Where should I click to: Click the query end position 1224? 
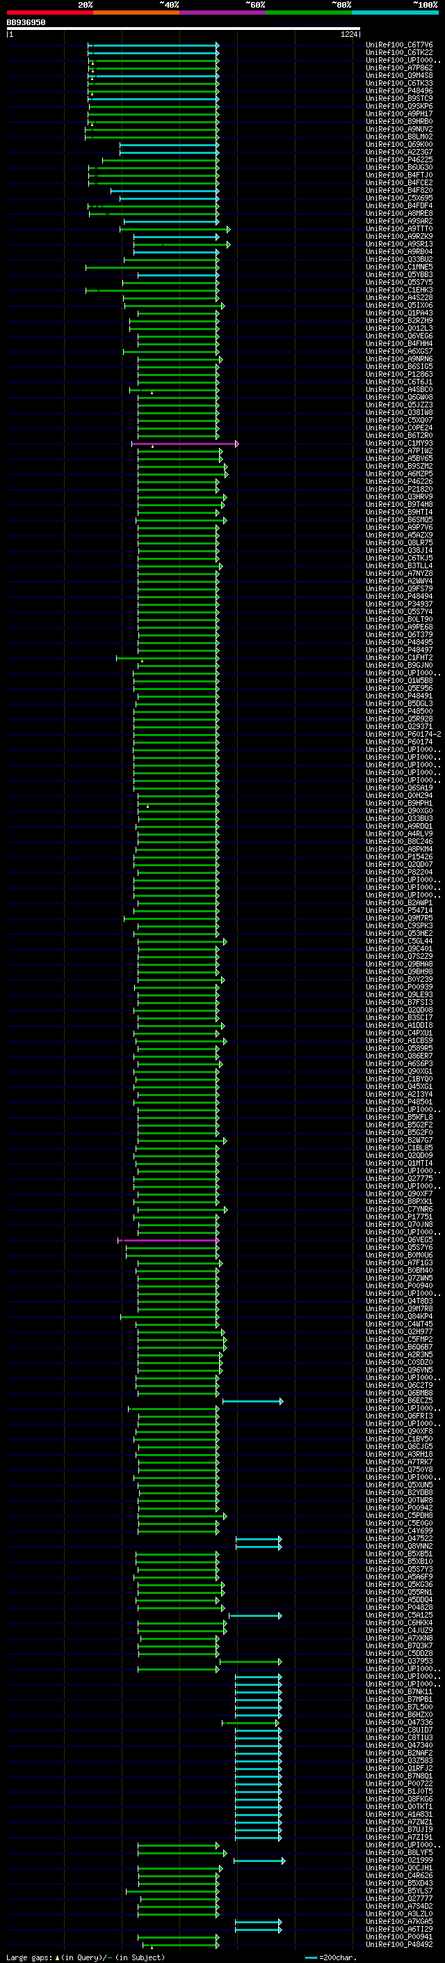click(x=348, y=35)
